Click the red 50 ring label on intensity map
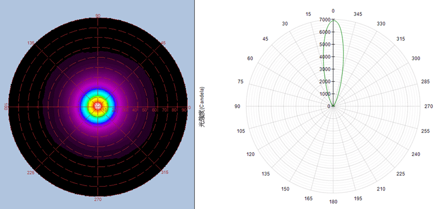 (145, 110)
